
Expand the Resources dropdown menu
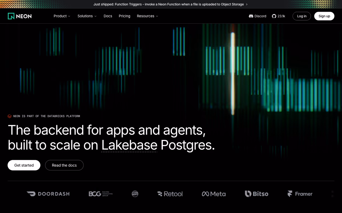[147, 16]
